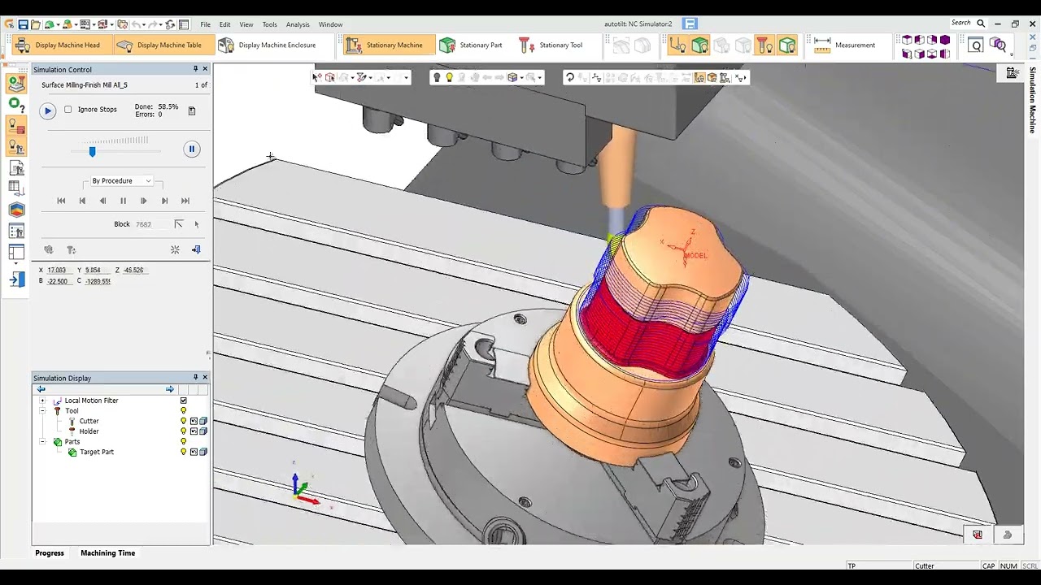Switch to the Progress tab
This screenshot has height=585, width=1041.
click(x=50, y=553)
